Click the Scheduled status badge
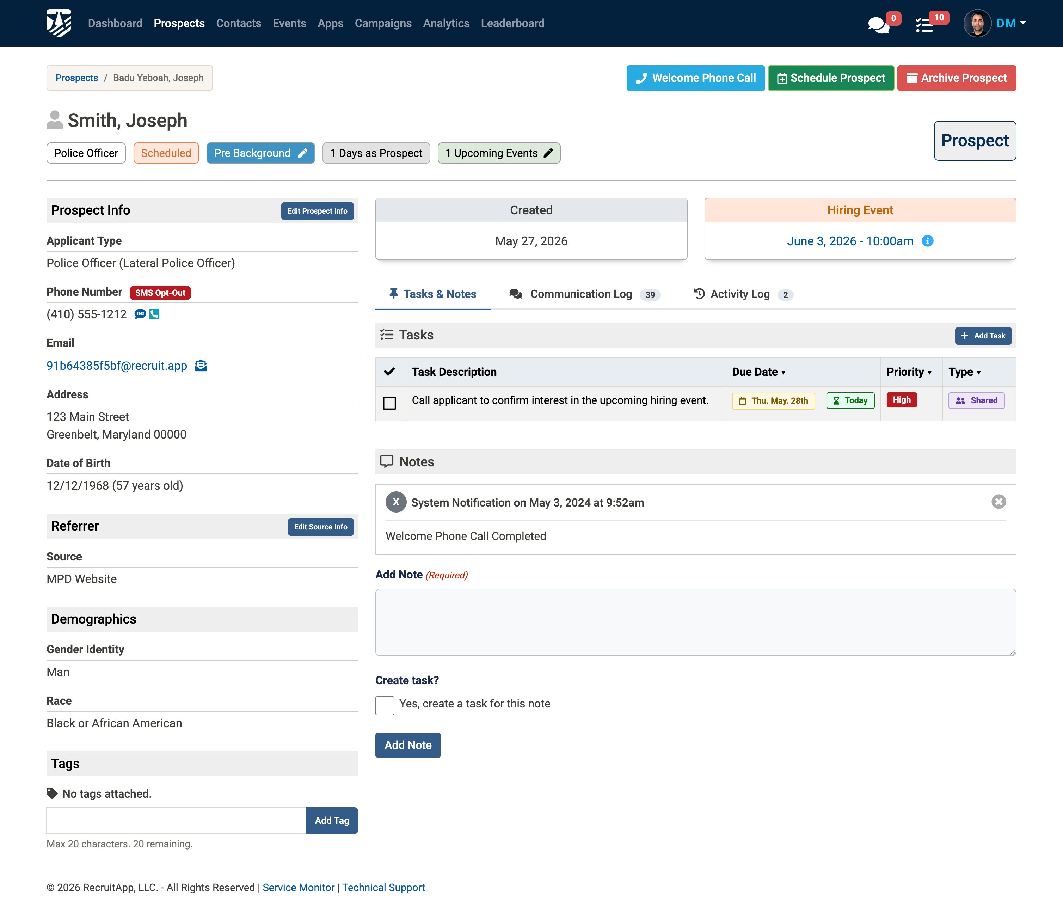Screen dimensions: 1063x907 166,153
